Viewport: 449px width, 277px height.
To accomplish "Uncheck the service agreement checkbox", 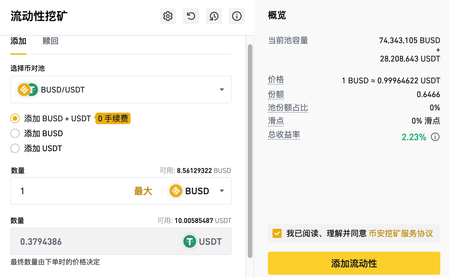I will coord(277,233).
